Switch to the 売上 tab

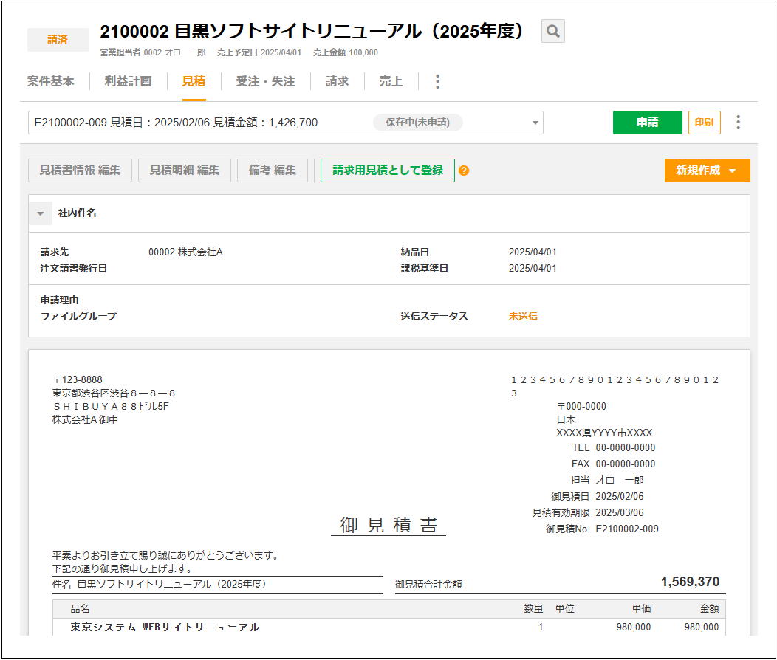point(391,81)
